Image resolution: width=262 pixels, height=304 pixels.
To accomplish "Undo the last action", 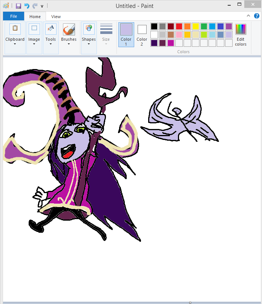I will click(27, 6).
